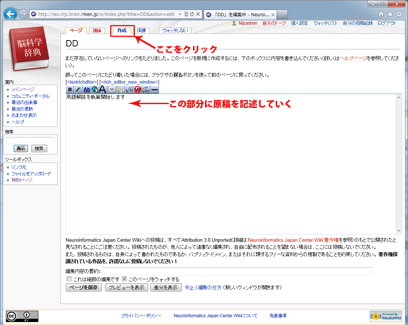
Task: Click the no-wiki formatting icon
Action: 137,90
